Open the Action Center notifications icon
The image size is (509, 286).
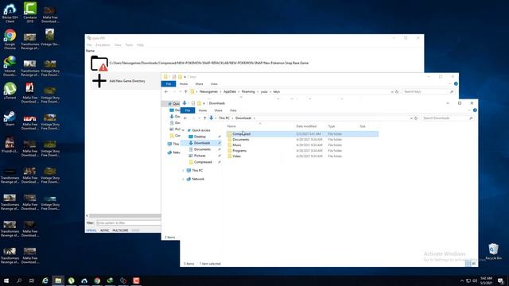click(501, 280)
